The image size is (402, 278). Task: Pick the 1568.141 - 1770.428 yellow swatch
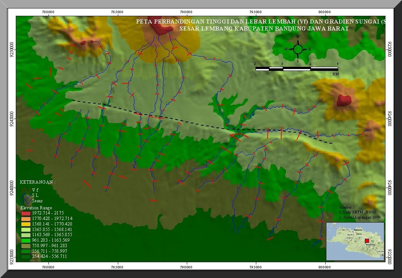tap(25, 224)
